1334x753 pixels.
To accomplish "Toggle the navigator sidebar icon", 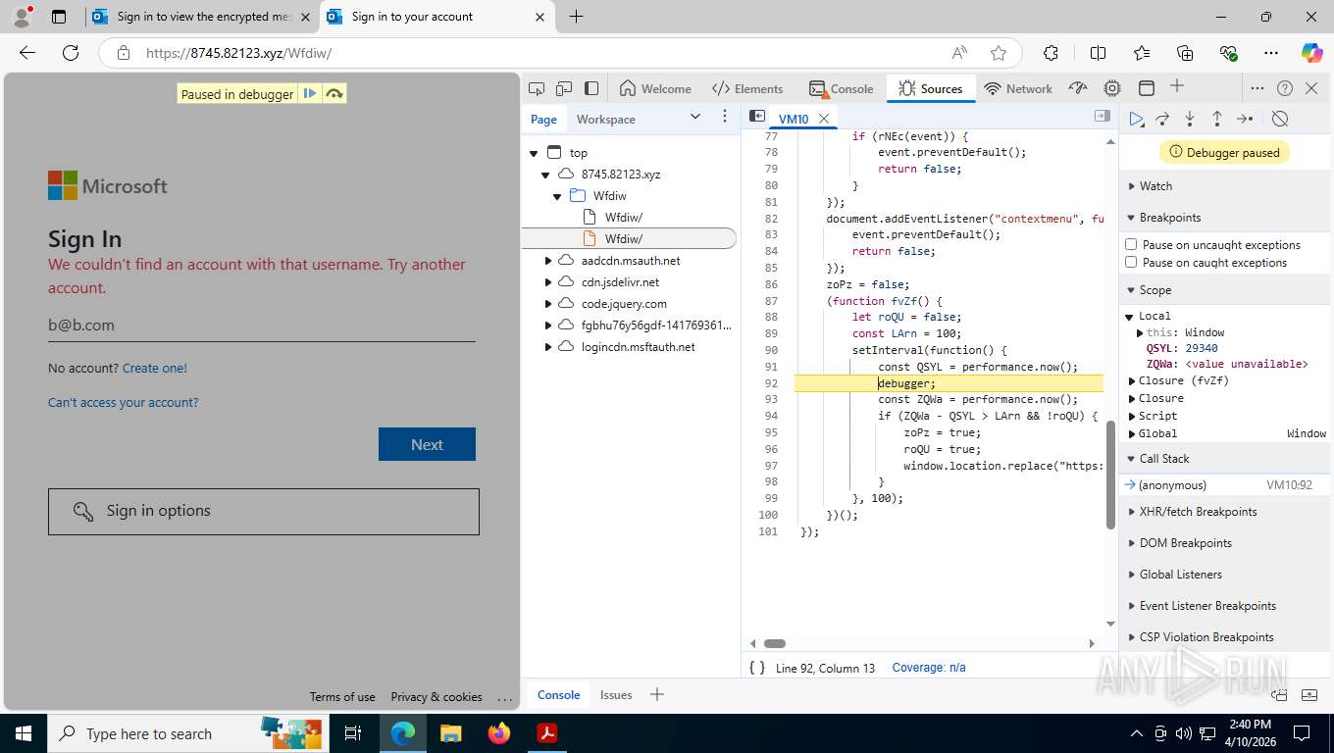I will click(757, 117).
